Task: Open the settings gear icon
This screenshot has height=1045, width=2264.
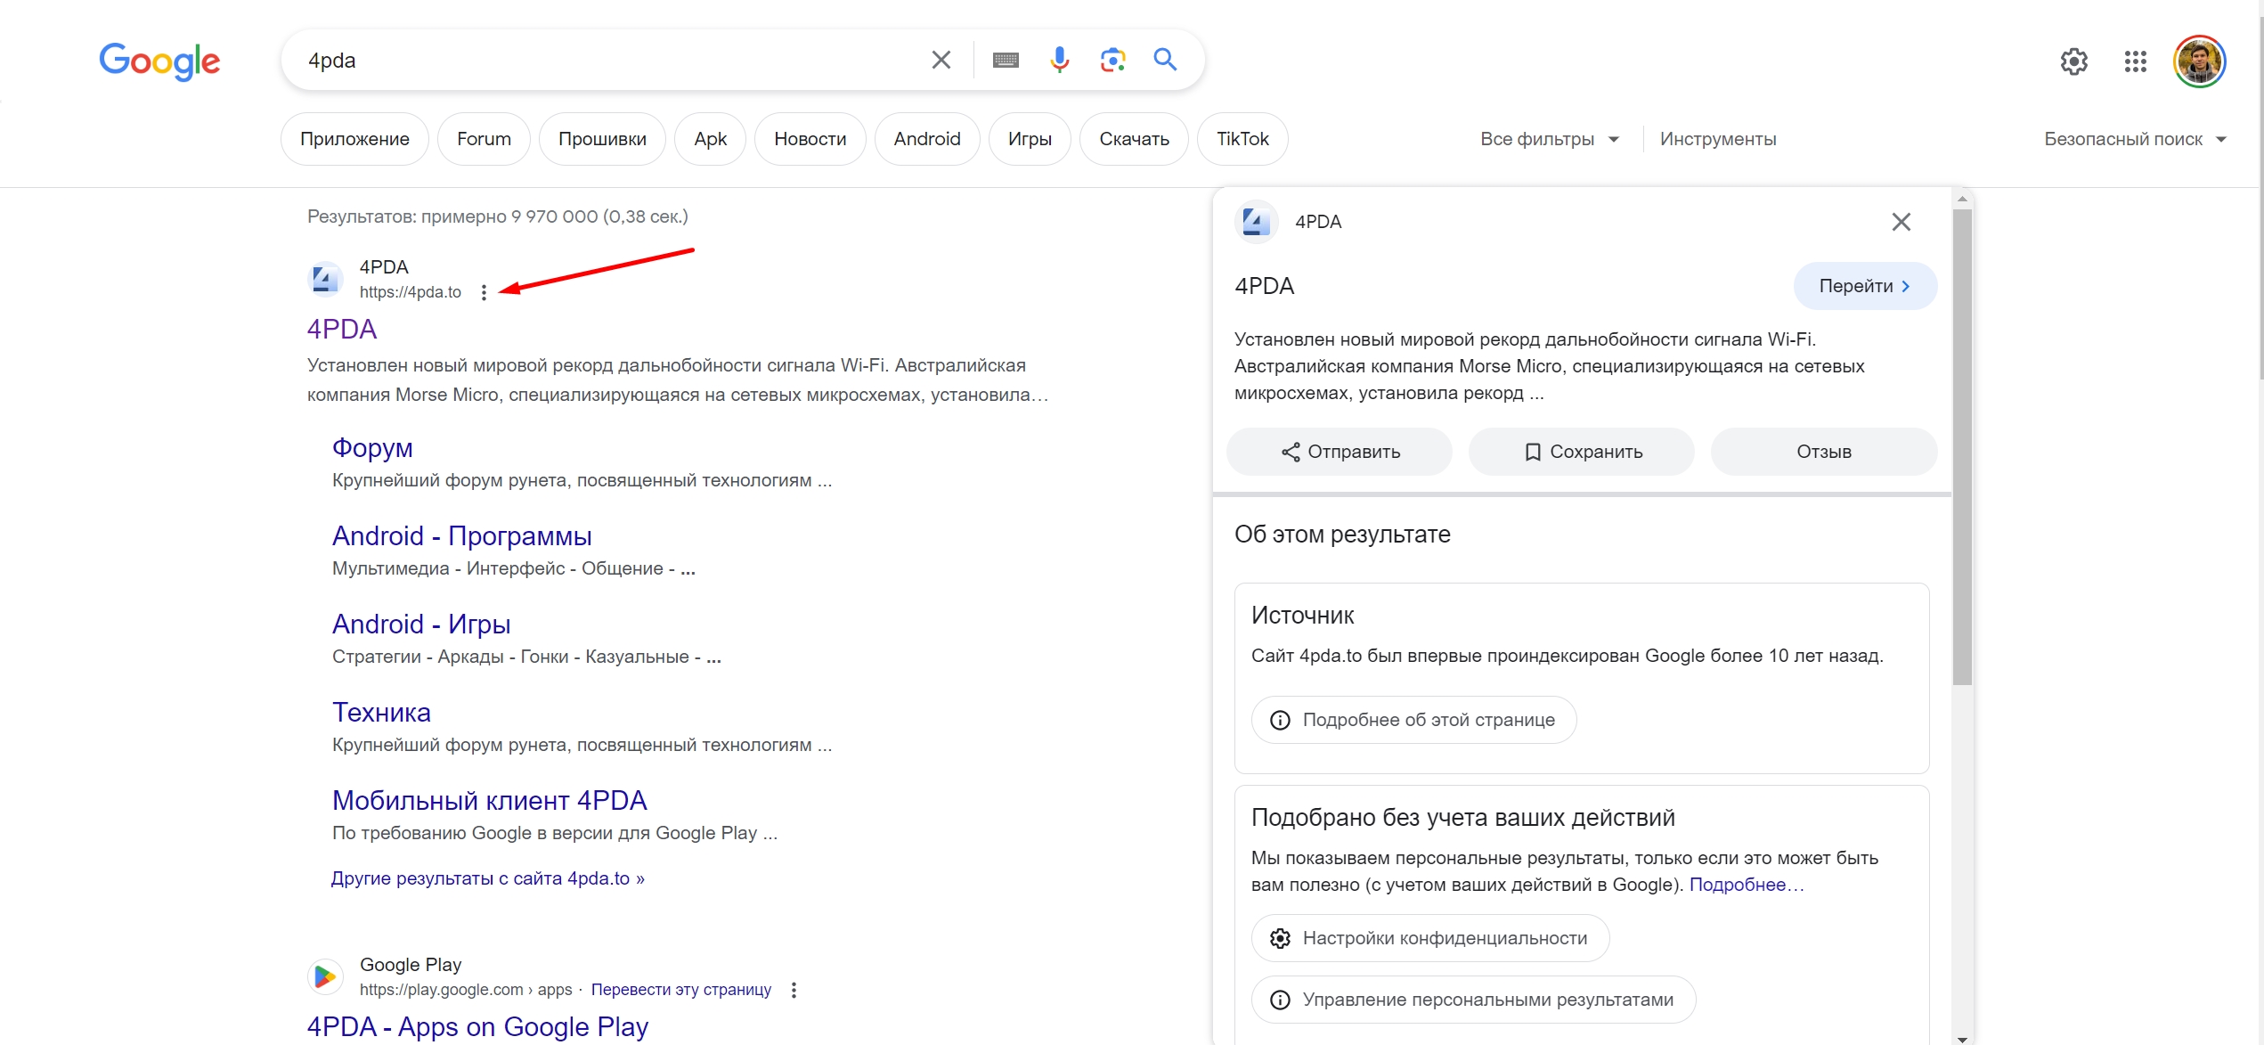Action: pyautogui.click(x=2073, y=61)
